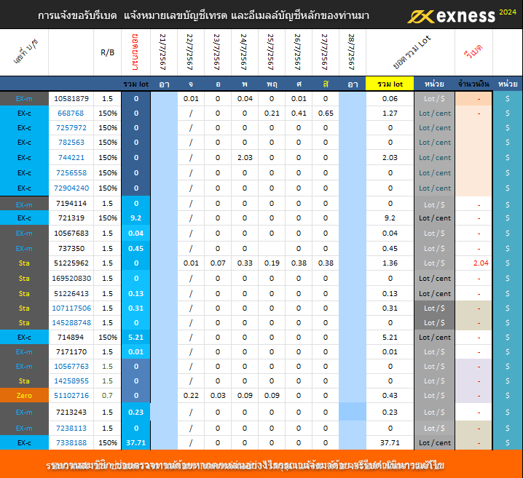Click account number 51226413

(71, 294)
